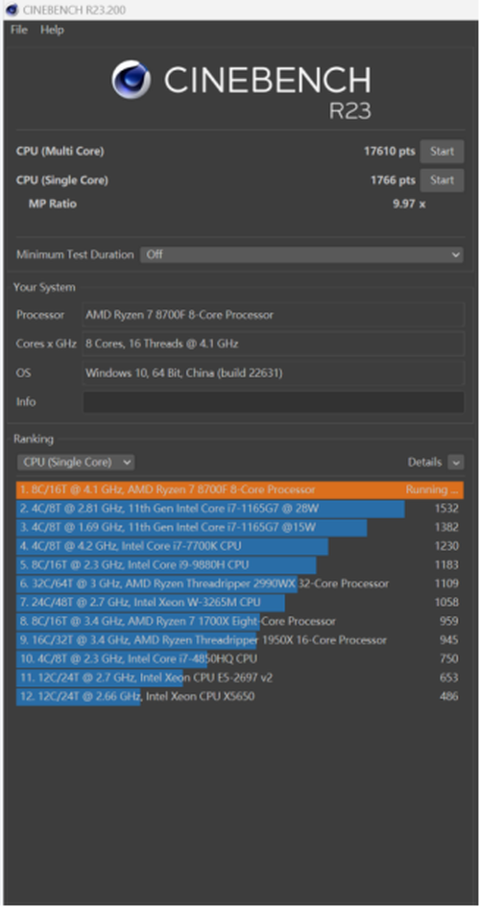Expand the Details arrow in Ranking
This screenshot has height=907, width=480.
(456, 463)
